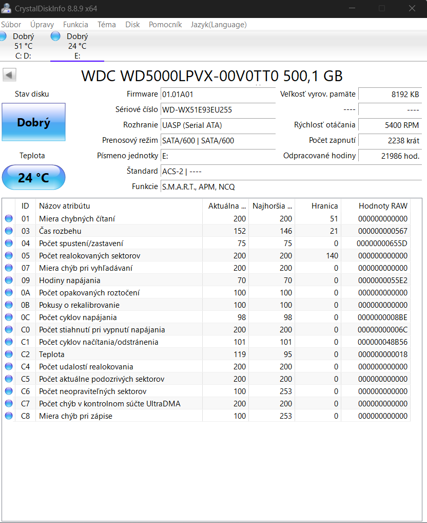Screen dimensions: 427x523
Task: Click the 24 °C temperature button
Action: [x=33, y=178]
